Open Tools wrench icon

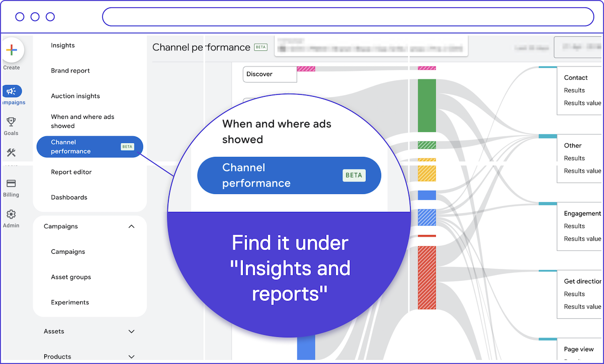coord(11,153)
